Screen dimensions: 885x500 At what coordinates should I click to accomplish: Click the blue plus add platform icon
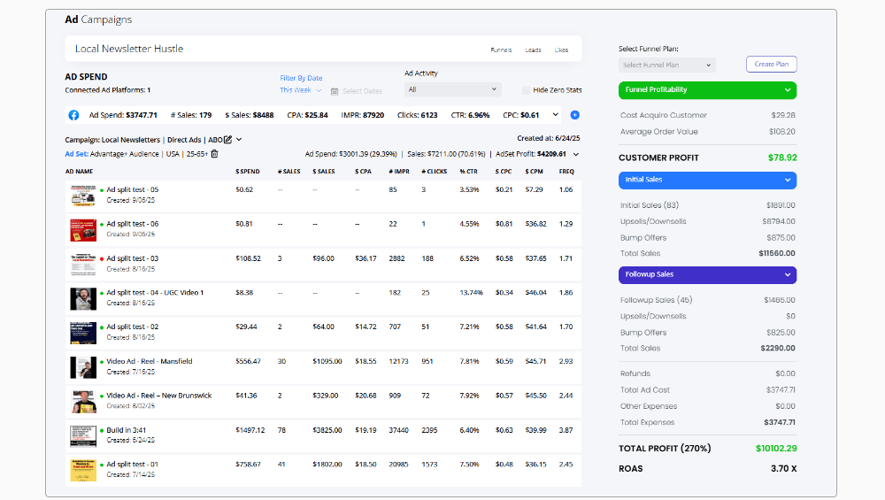pyautogui.click(x=574, y=115)
